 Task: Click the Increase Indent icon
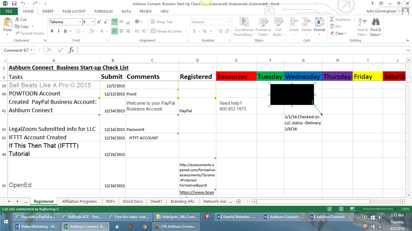click(144, 31)
